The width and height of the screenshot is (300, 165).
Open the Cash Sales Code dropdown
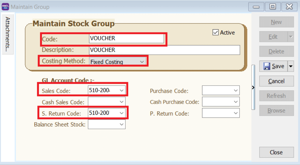[x=122, y=102]
